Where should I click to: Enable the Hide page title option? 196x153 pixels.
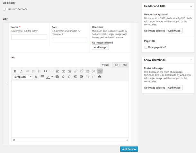(x=146, y=47)
